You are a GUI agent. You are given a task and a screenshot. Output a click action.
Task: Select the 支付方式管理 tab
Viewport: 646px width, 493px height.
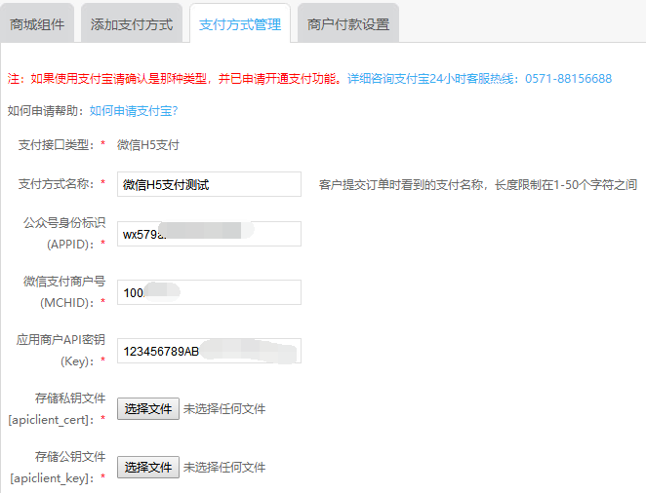[x=240, y=24]
